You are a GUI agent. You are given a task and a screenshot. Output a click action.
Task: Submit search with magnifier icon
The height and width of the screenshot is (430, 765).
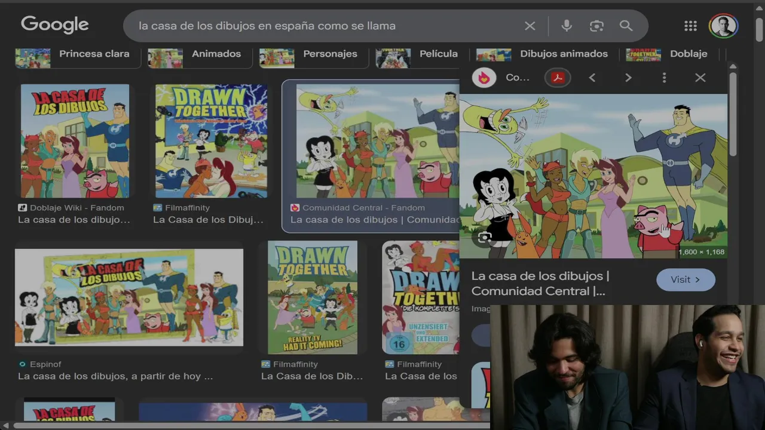[x=626, y=26]
